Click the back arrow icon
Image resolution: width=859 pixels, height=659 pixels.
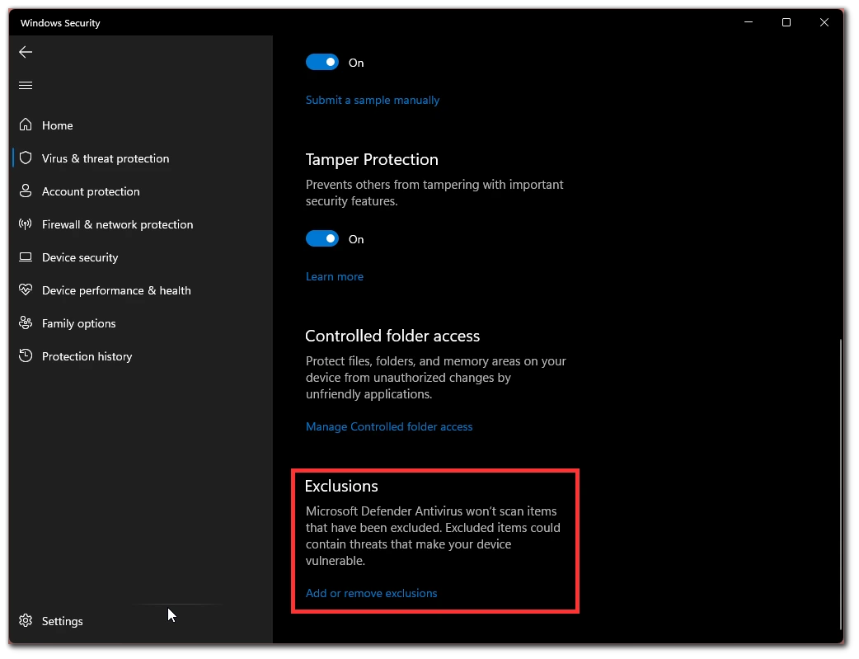[26, 52]
